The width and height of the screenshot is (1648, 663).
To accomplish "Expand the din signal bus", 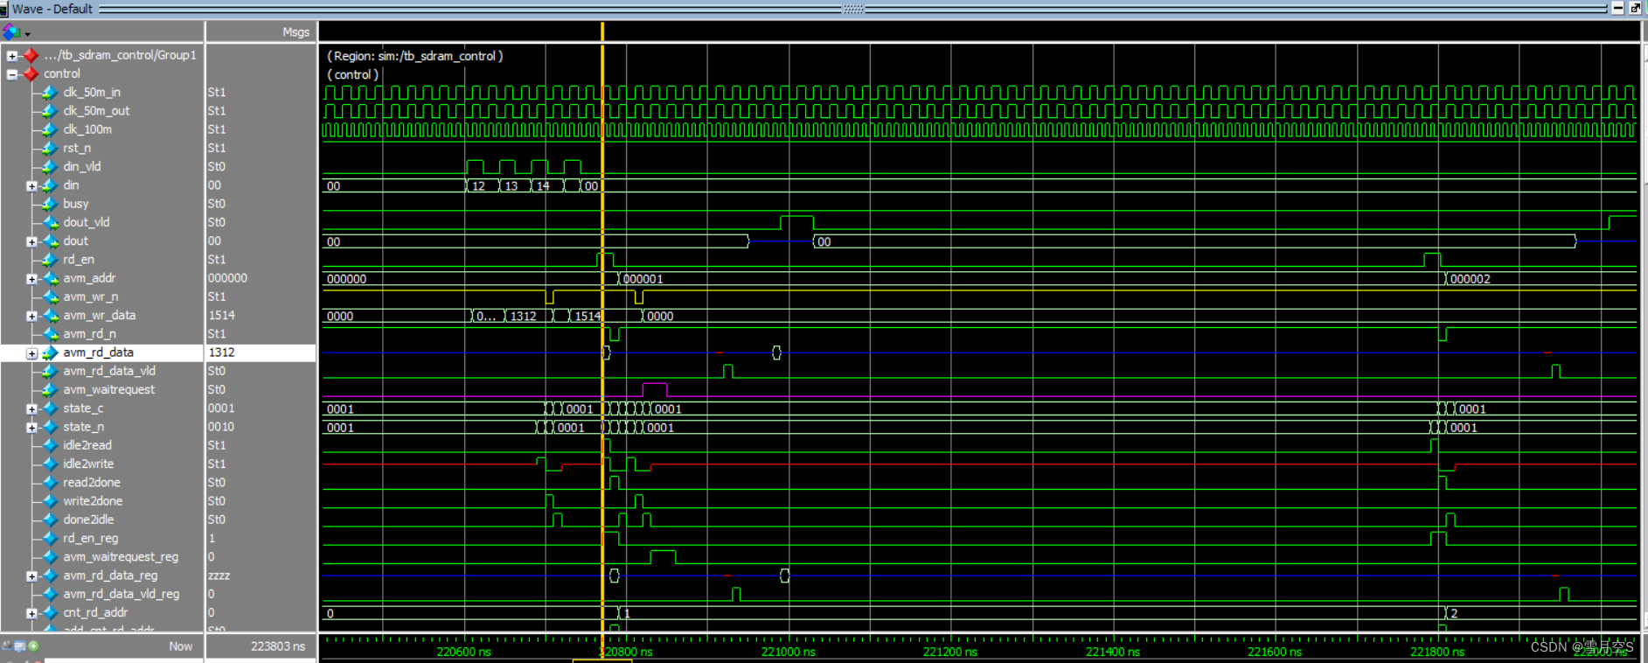I will [x=31, y=186].
